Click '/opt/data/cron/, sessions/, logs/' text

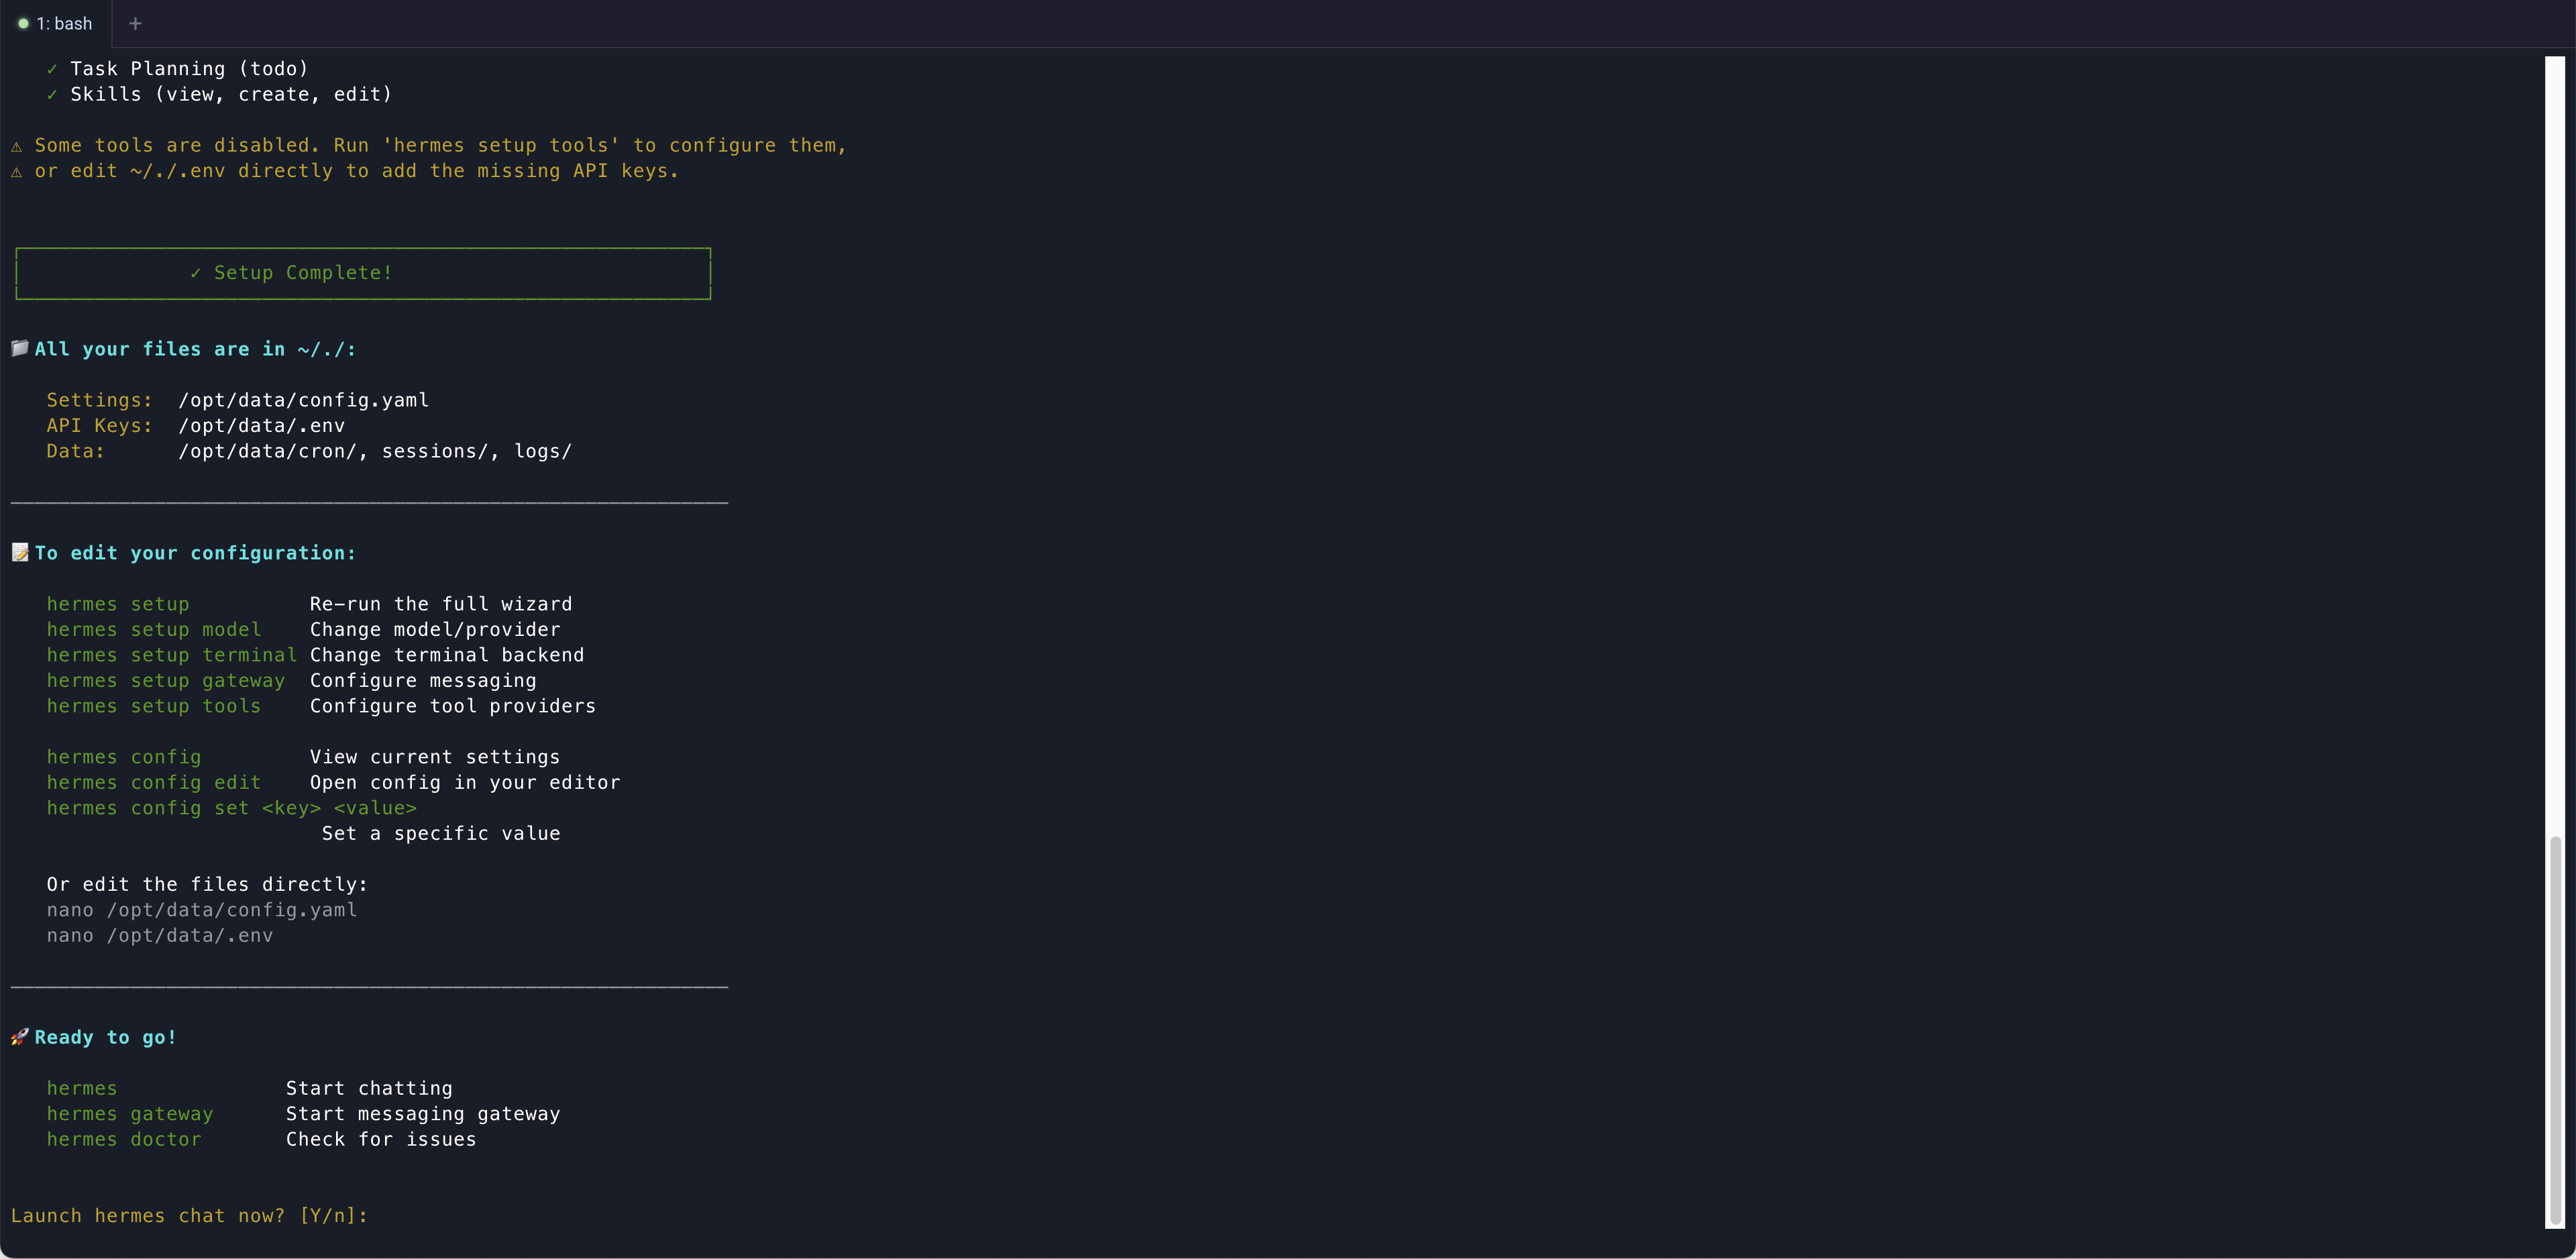pos(375,451)
